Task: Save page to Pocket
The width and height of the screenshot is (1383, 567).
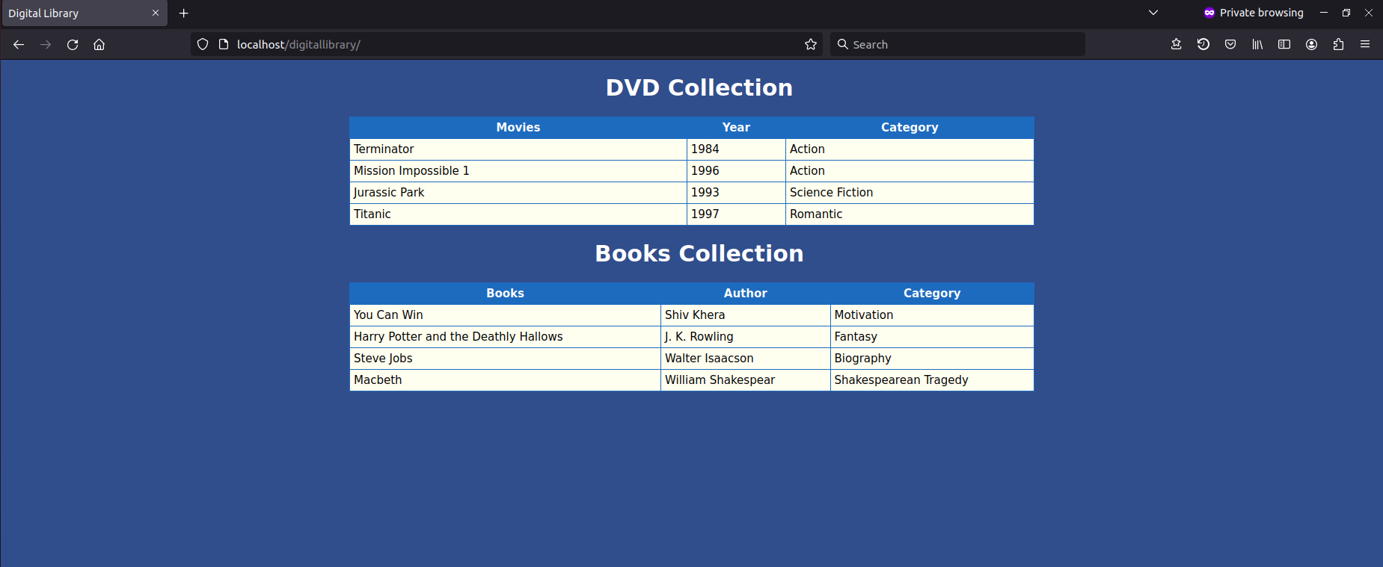Action: [1230, 45]
